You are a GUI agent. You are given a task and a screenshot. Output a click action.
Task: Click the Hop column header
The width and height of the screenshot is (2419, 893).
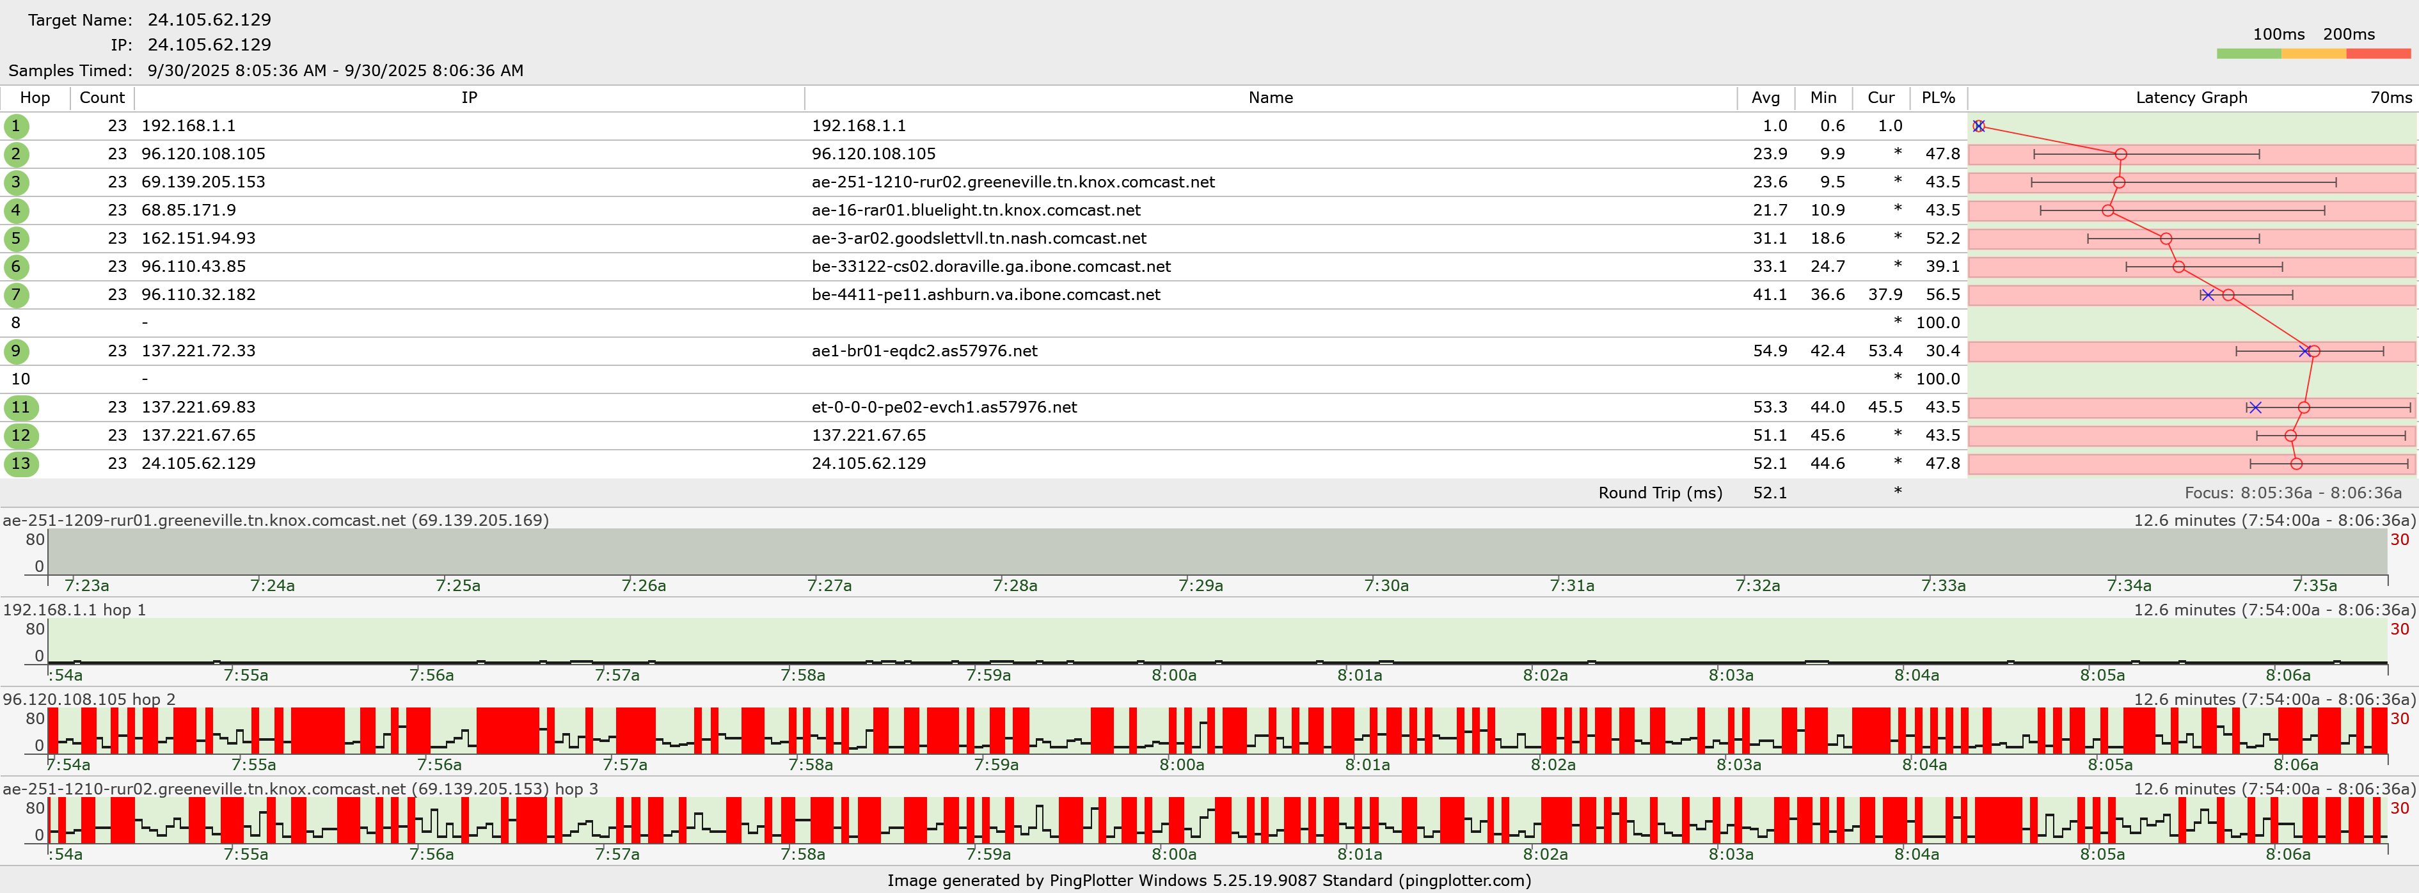35,98
